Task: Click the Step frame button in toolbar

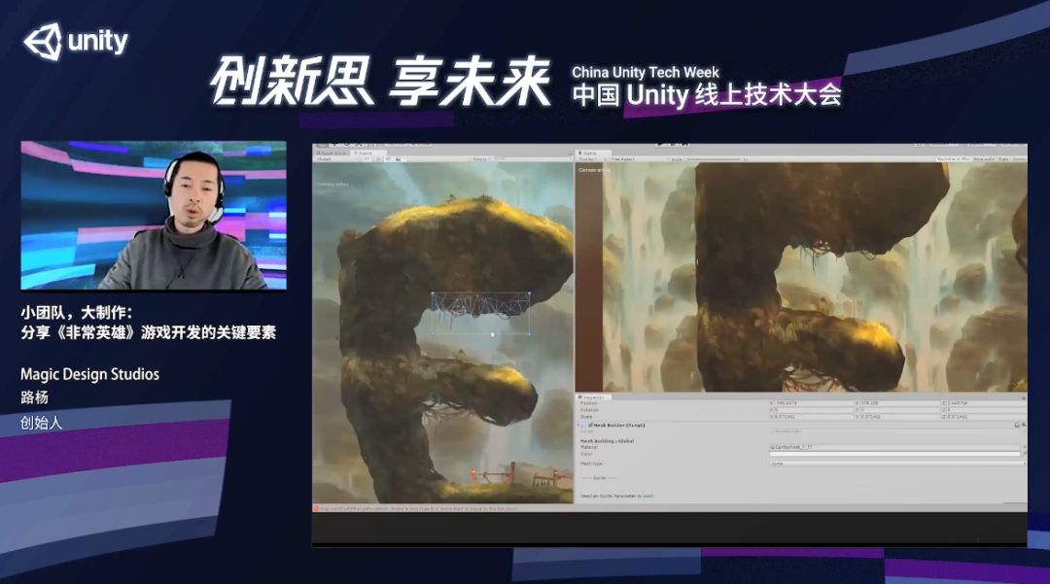Action: (685, 144)
